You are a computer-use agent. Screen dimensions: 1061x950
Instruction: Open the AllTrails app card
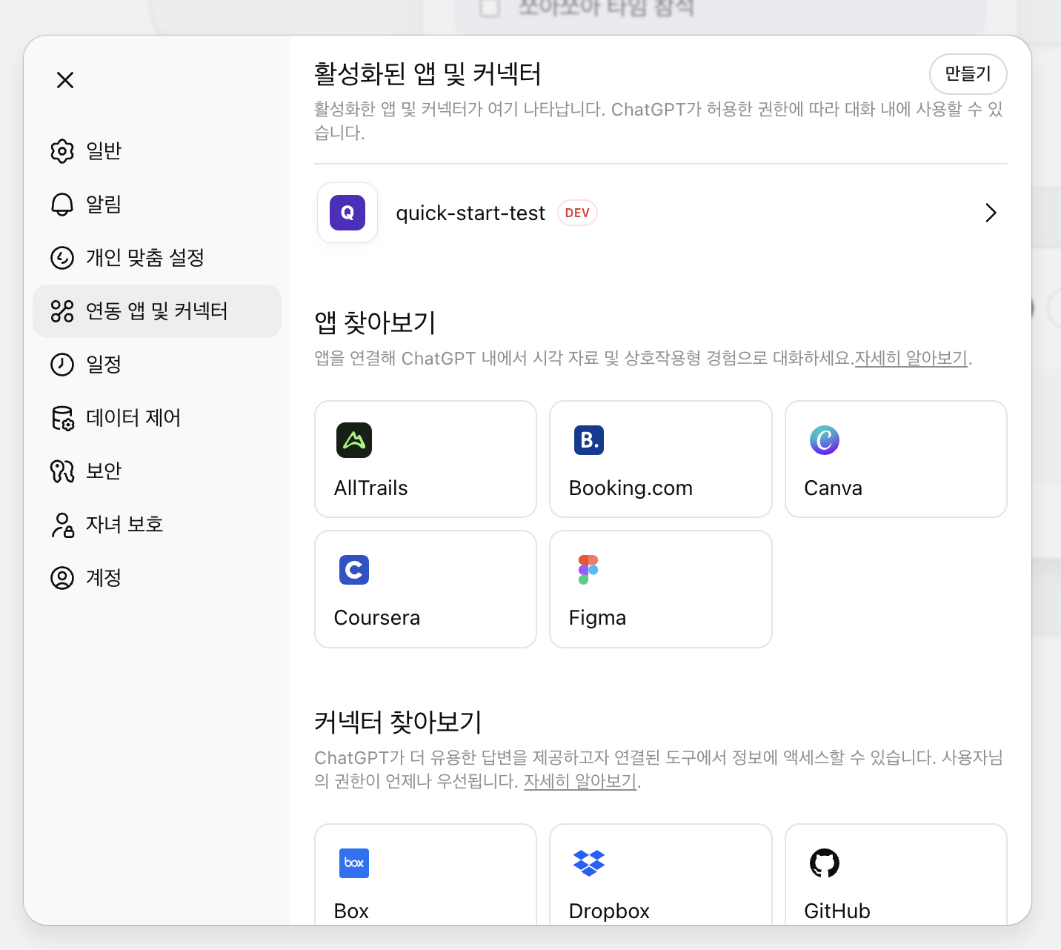pos(425,459)
